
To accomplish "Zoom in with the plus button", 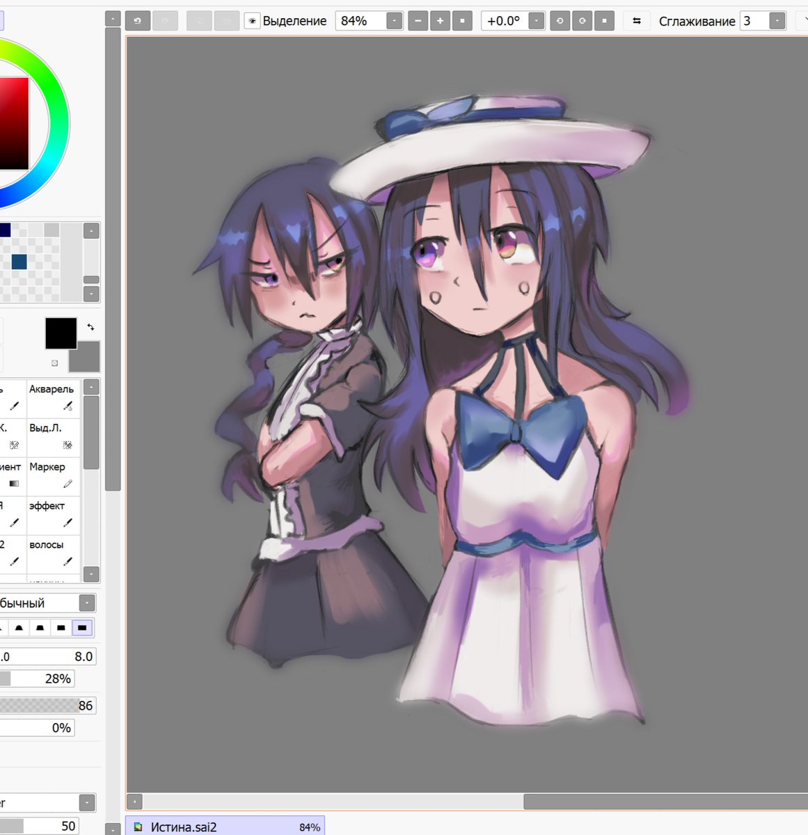I will (x=440, y=21).
